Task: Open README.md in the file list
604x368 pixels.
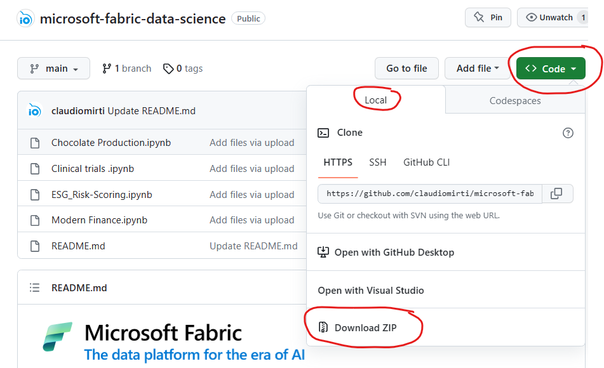Action: [78, 246]
